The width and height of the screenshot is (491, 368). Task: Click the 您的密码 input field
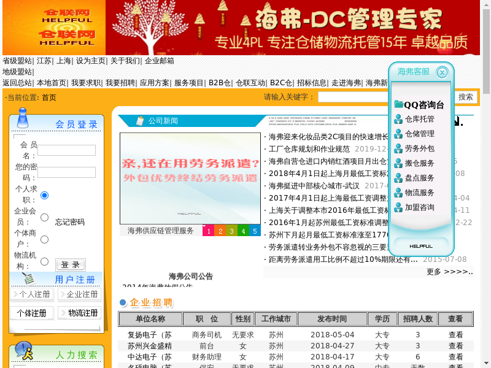66,172
